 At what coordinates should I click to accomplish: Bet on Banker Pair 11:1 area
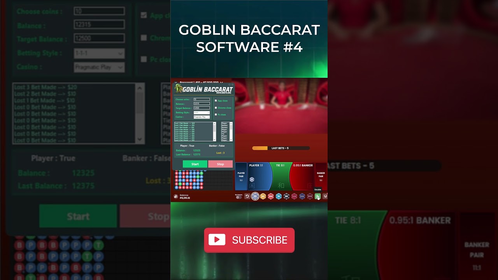pos(321,176)
